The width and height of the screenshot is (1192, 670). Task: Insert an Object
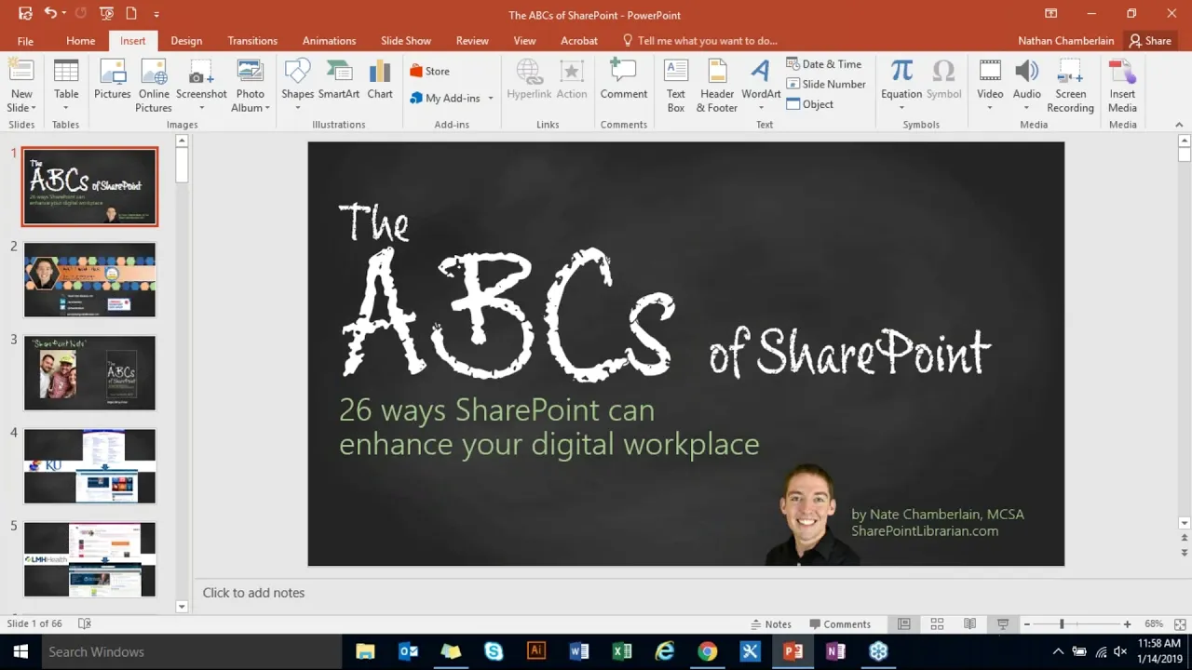pos(810,104)
